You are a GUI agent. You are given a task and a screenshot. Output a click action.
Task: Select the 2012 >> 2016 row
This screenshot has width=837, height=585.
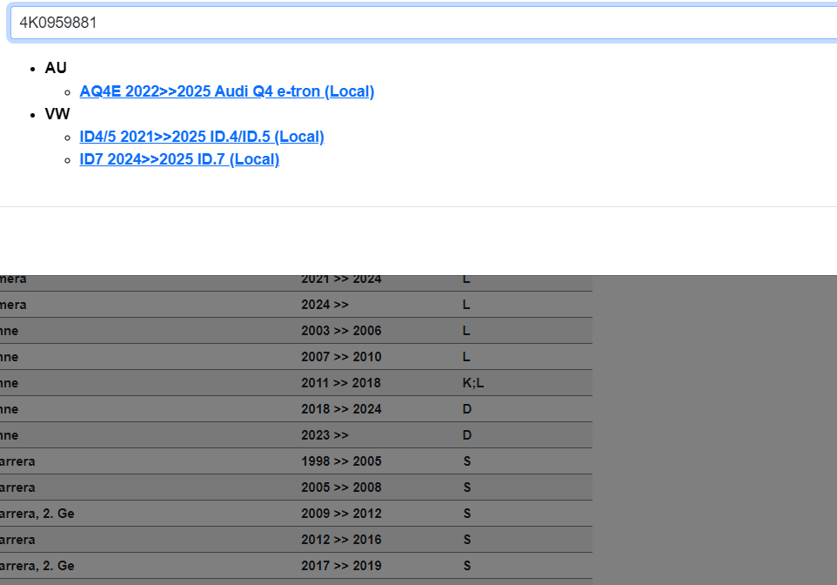coord(341,540)
